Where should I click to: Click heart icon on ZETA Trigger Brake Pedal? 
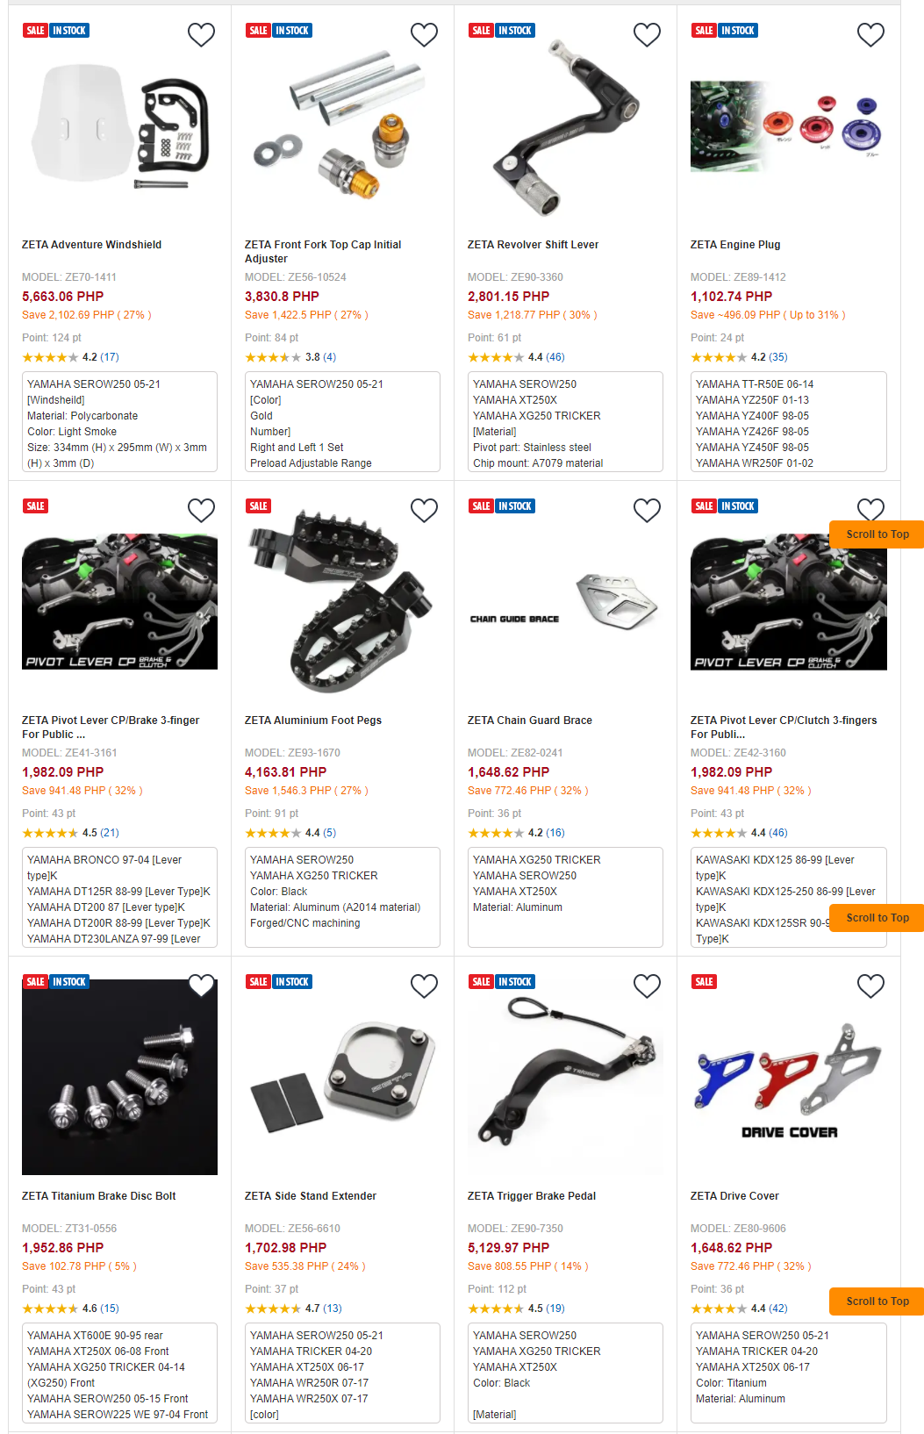point(648,986)
